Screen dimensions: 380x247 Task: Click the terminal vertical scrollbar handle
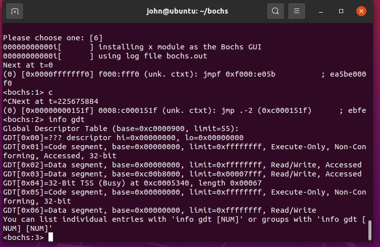point(370,230)
